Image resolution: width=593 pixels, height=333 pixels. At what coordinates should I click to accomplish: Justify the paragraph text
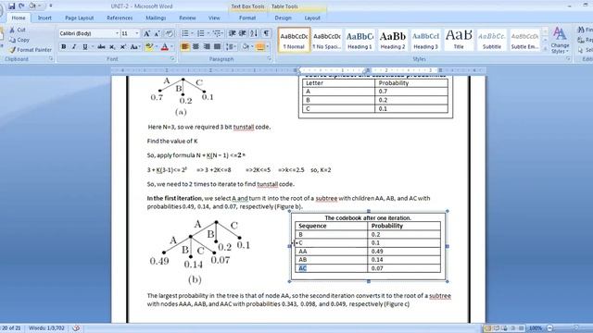(217, 47)
